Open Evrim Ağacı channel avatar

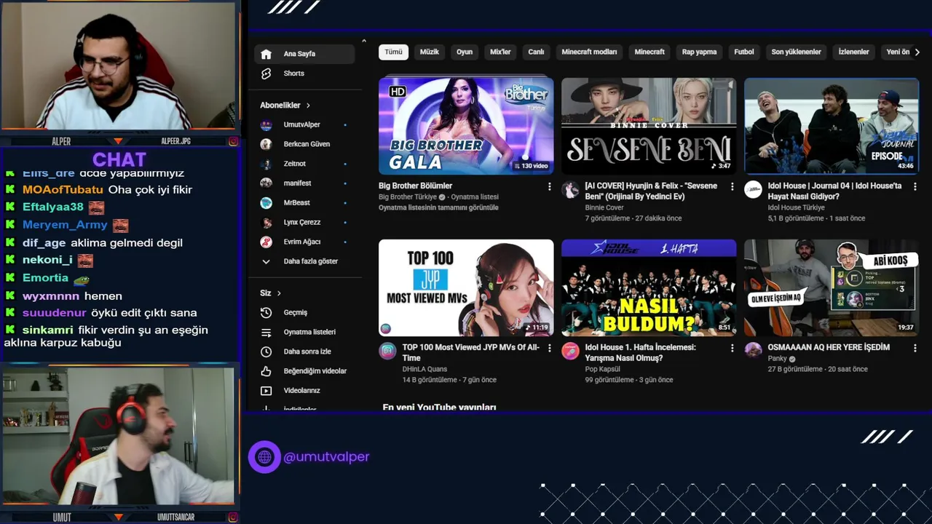click(266, 242)
